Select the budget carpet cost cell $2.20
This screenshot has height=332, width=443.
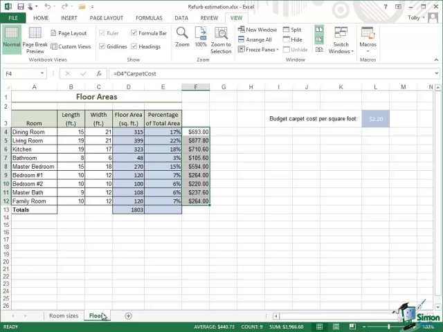pos(376,119)
